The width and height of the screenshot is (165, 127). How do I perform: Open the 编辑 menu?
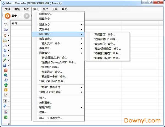coord(17,9)
